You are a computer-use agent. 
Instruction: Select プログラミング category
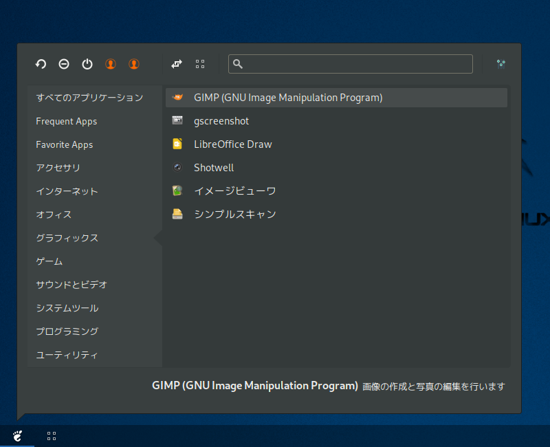[x=95, y=331]
